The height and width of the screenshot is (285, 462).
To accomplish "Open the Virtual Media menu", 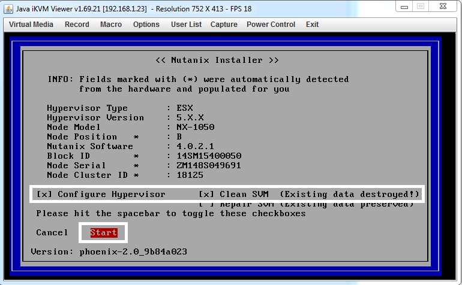I will (31, 25).
